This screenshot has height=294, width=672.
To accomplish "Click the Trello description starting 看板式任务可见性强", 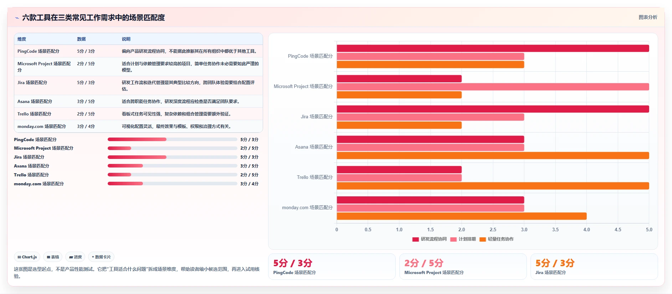I will (x=177, y=114).
